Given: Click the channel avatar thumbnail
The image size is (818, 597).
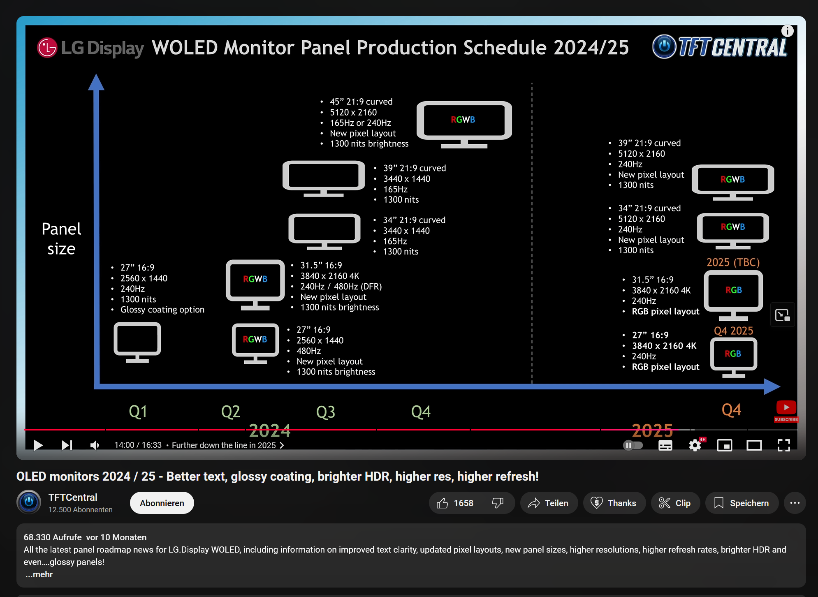Looking at the screenshot, I should tap(29, 502).
